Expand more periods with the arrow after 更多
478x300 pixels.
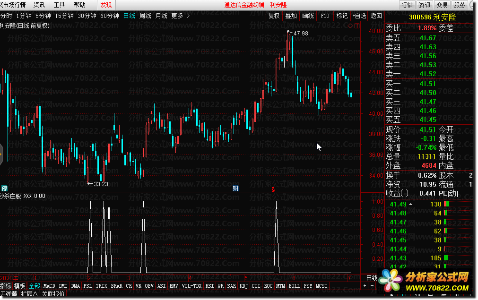click(188, 16)
